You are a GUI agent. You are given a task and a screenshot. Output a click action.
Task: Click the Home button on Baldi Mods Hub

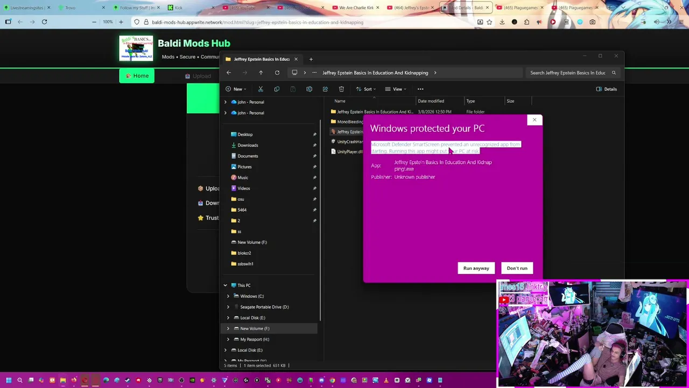[x=137, y=76]
